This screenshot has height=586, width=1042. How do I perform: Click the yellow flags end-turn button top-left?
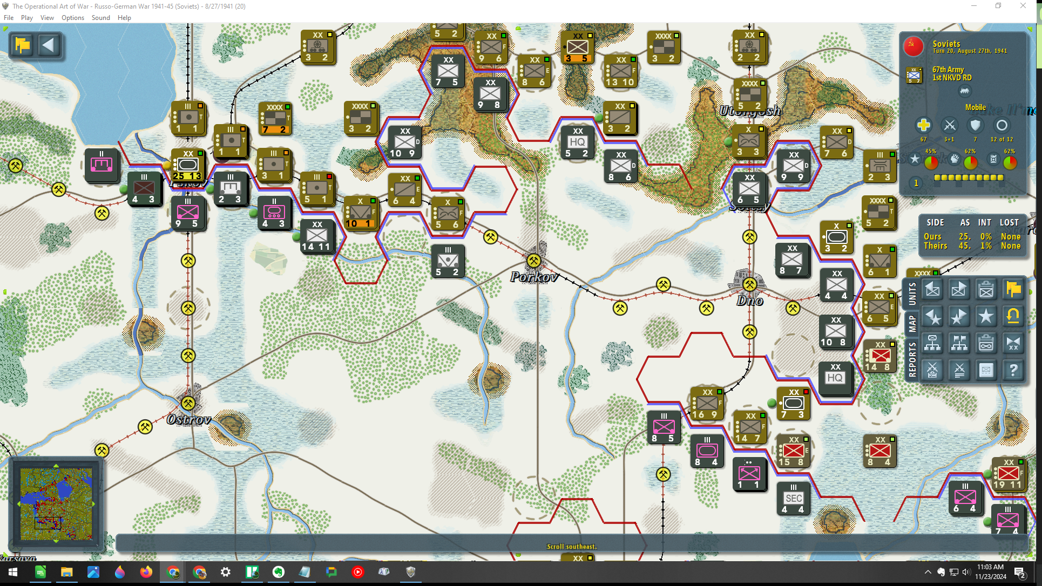coord(23,45)
